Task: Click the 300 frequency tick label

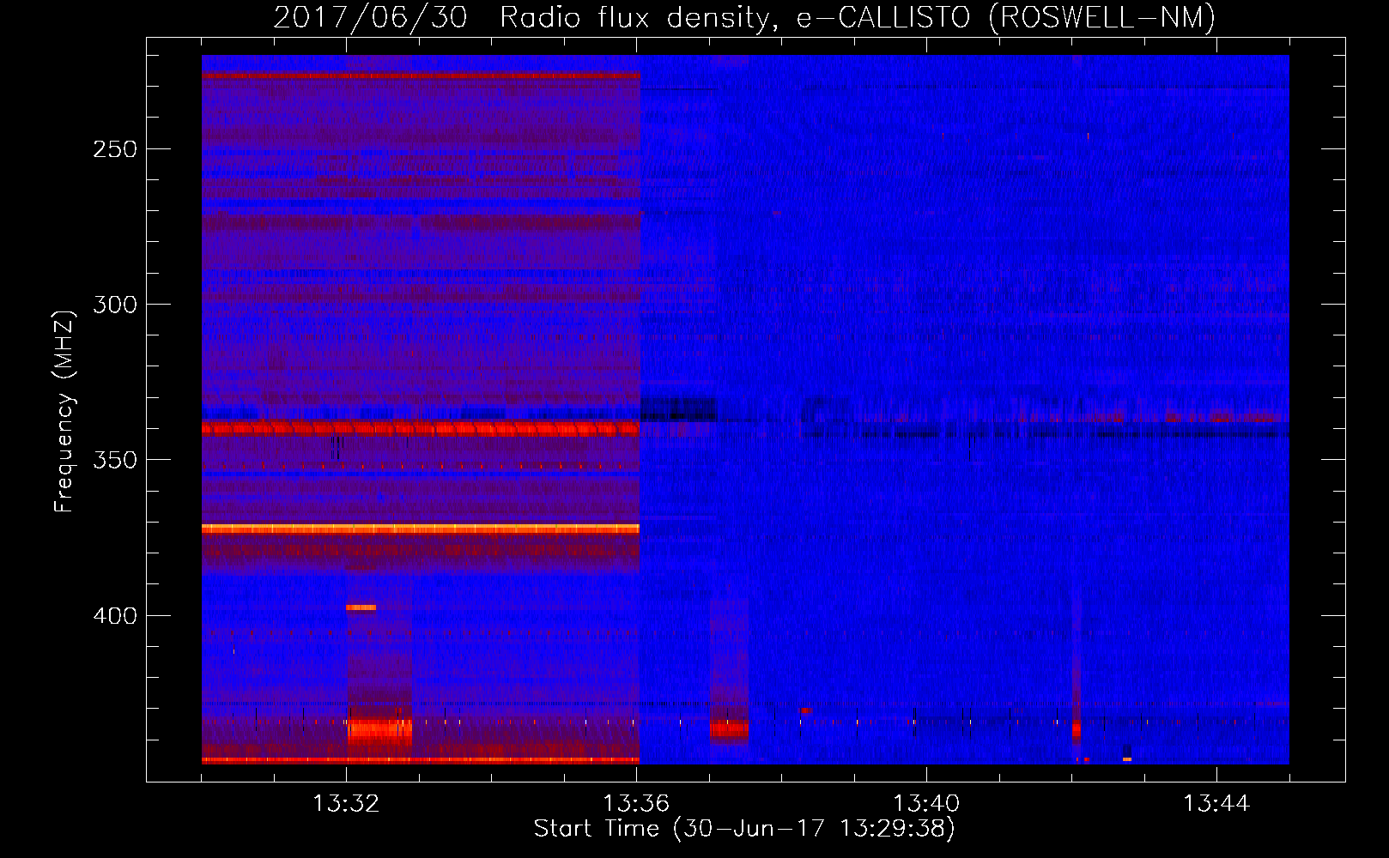Action: 115,305
